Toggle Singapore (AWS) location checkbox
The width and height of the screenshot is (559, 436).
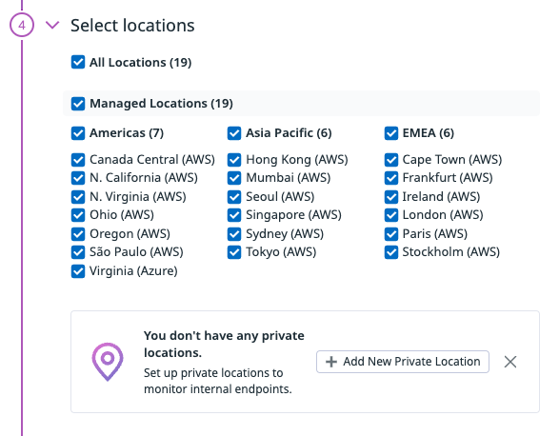coord(234,215)
